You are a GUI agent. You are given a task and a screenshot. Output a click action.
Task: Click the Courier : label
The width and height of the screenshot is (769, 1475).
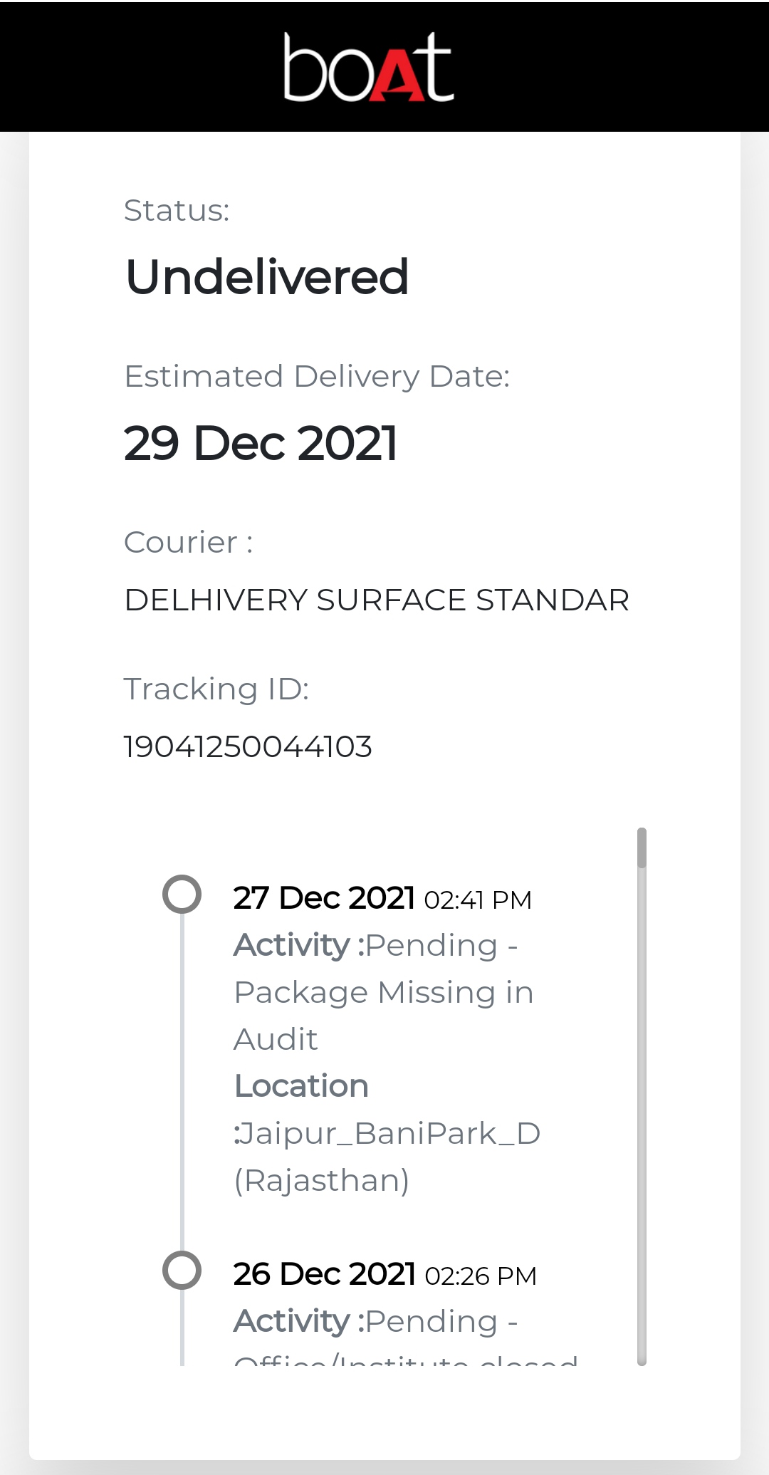pos(189,543)
